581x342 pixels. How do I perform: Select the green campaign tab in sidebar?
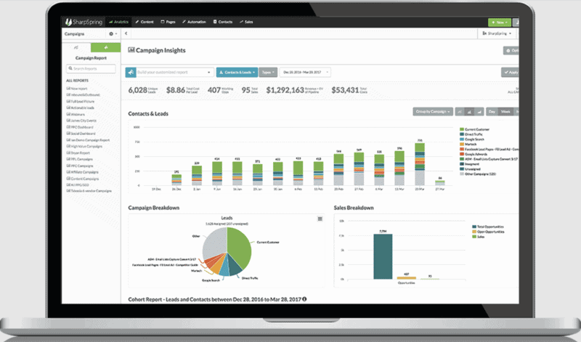tap(105, 47)
